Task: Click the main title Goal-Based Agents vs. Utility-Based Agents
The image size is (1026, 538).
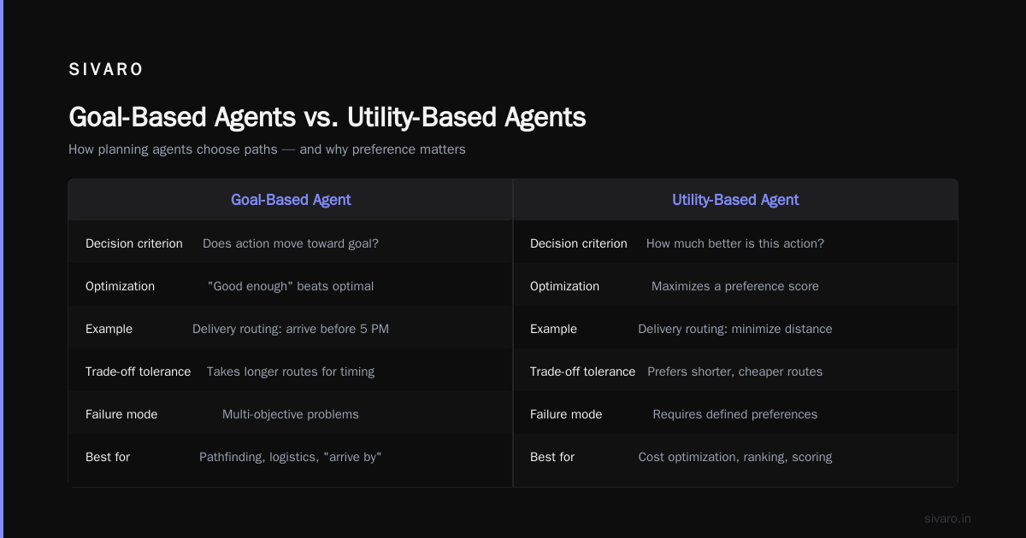Action: coord(327,117)
